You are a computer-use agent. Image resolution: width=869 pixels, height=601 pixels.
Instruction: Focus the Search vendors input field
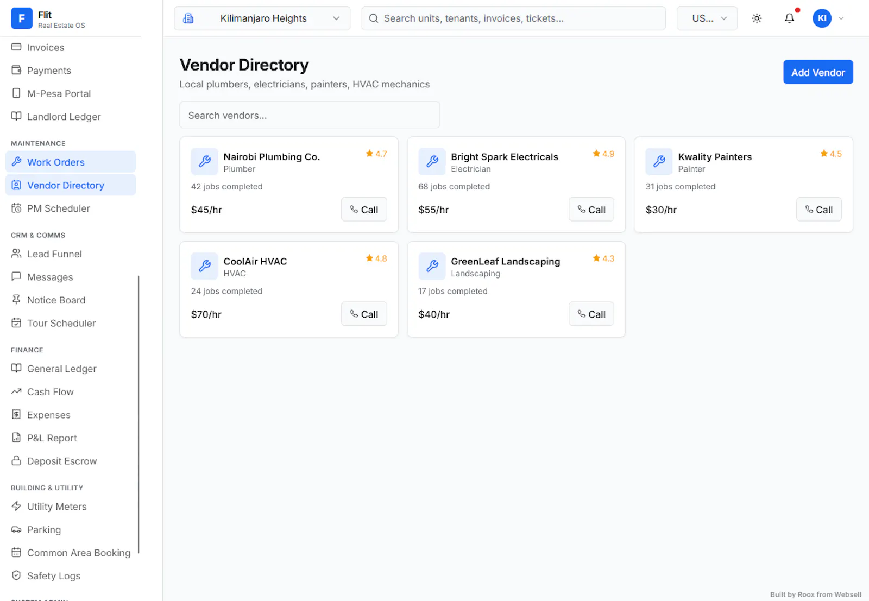tap(310, 115)
